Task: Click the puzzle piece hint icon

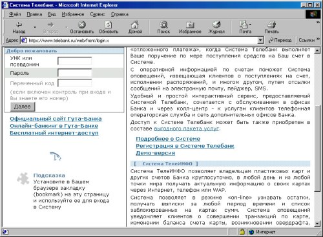Action: [x=23, y=179]
